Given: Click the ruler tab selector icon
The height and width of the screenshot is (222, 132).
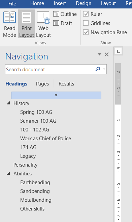Looking at the screenshot, I should pyautogui.click(x=119, y=51).
